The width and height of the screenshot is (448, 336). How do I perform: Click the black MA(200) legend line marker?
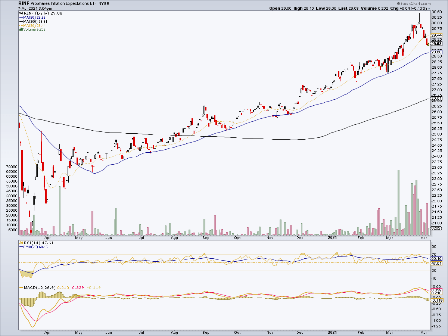coord(21,22)
